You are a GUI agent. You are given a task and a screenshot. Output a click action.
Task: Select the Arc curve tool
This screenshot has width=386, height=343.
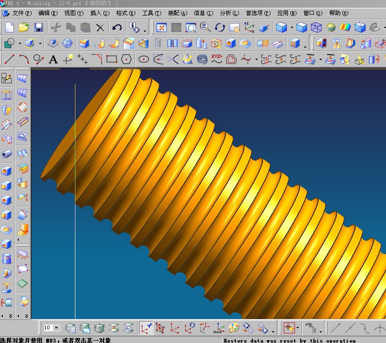24,59
